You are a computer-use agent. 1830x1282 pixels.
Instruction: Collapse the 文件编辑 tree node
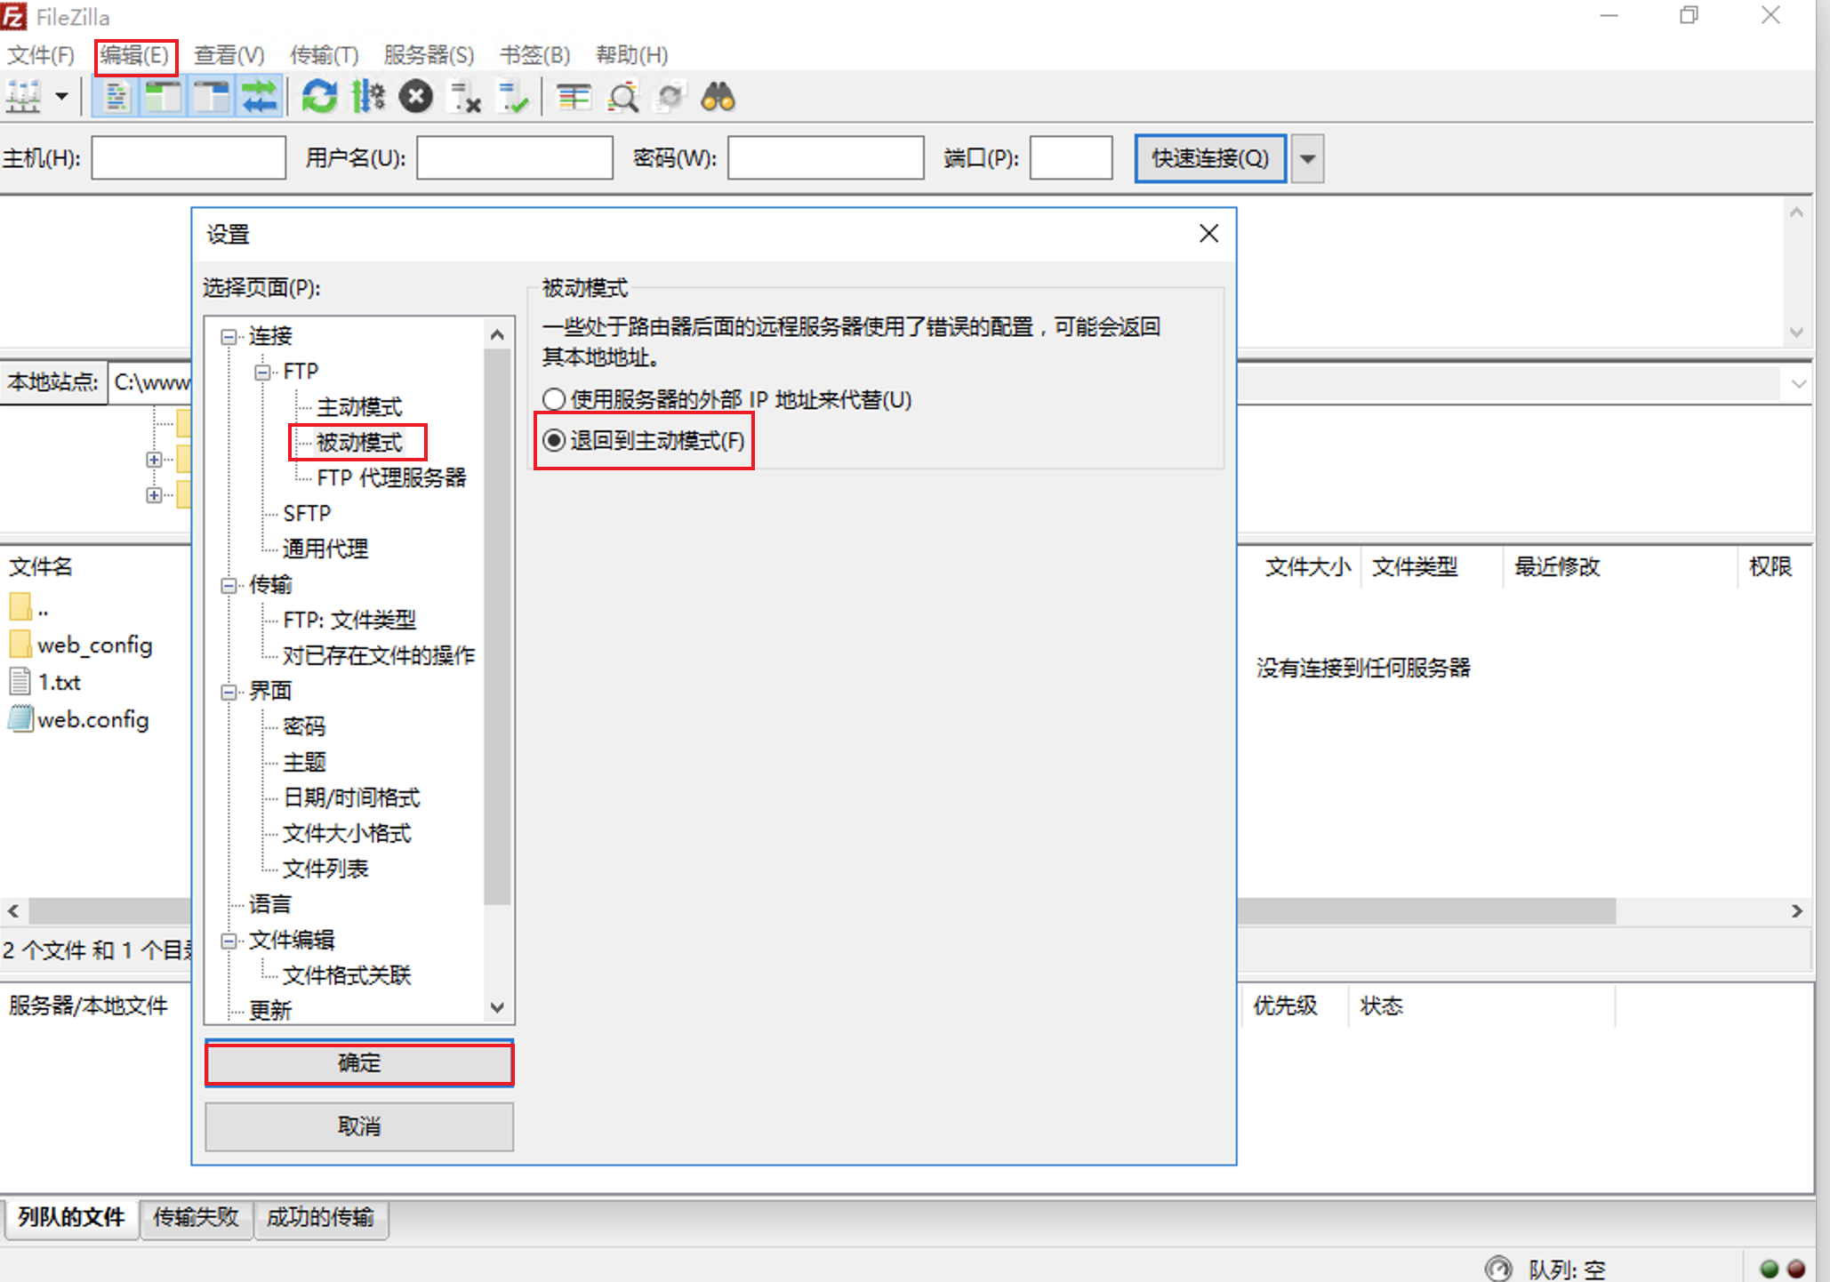(229, 941)
